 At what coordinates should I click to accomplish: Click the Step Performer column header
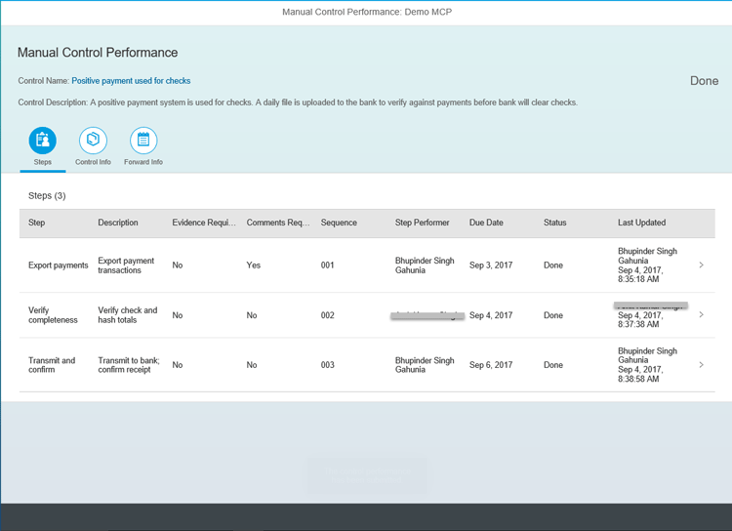tap(422, 223)
